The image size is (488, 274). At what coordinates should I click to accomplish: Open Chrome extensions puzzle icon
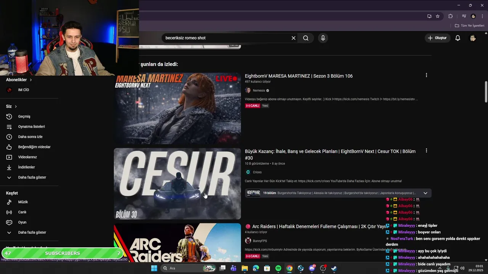click(x=451, y=16)
